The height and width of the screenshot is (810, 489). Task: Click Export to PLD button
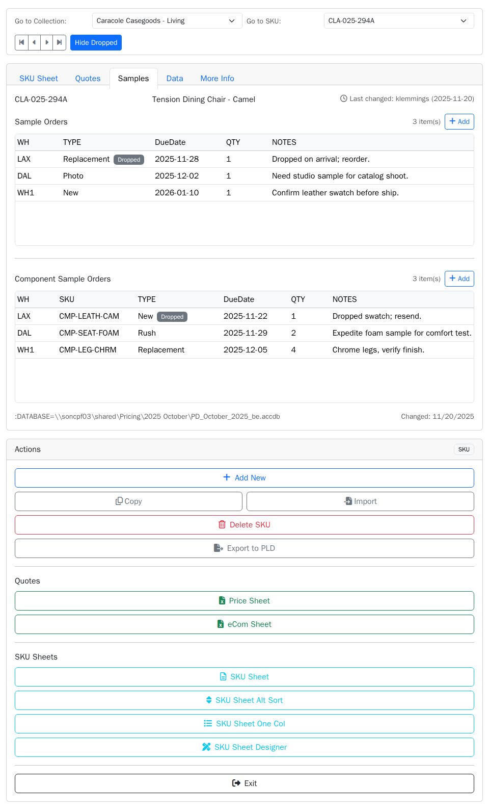tap(244, 548)
